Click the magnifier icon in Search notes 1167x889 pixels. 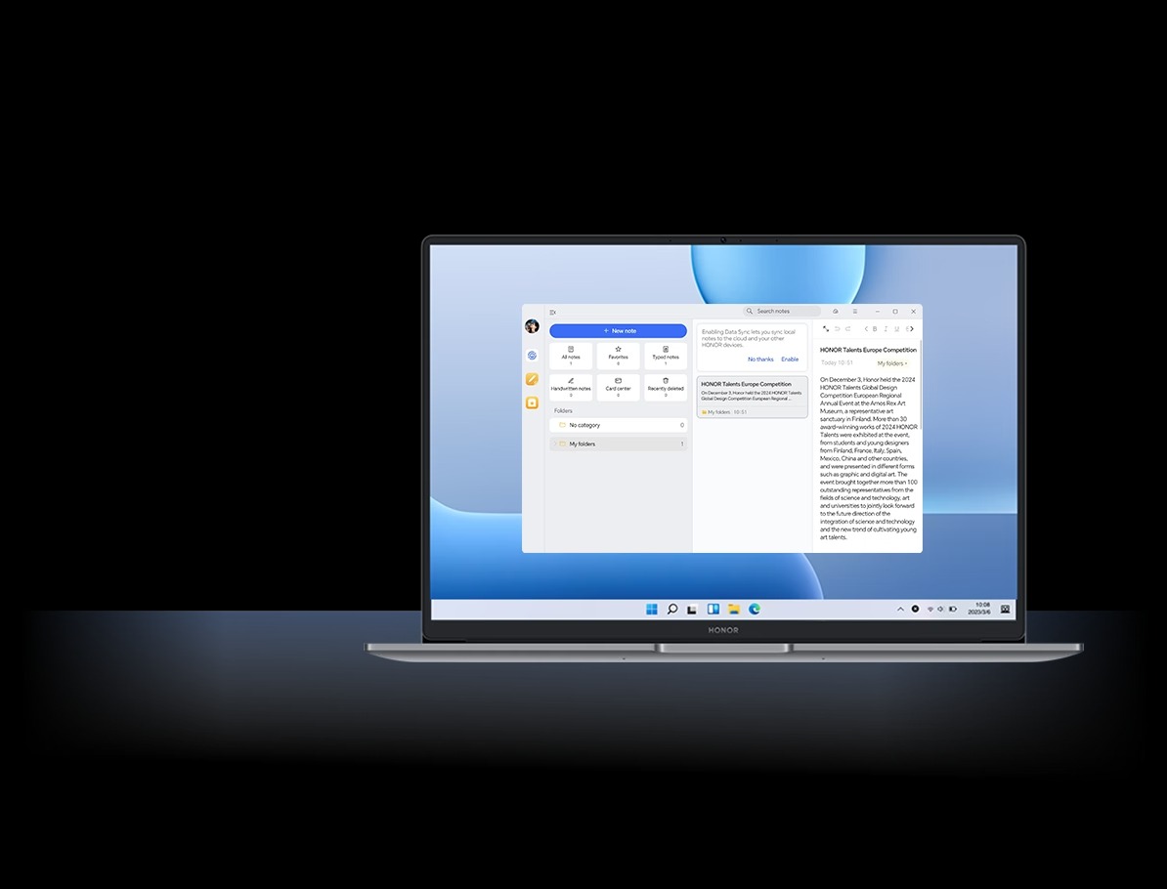[x=750, y=311]
